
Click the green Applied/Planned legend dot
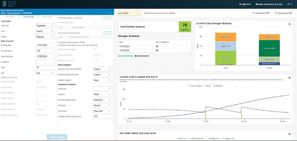pos(119,56)
